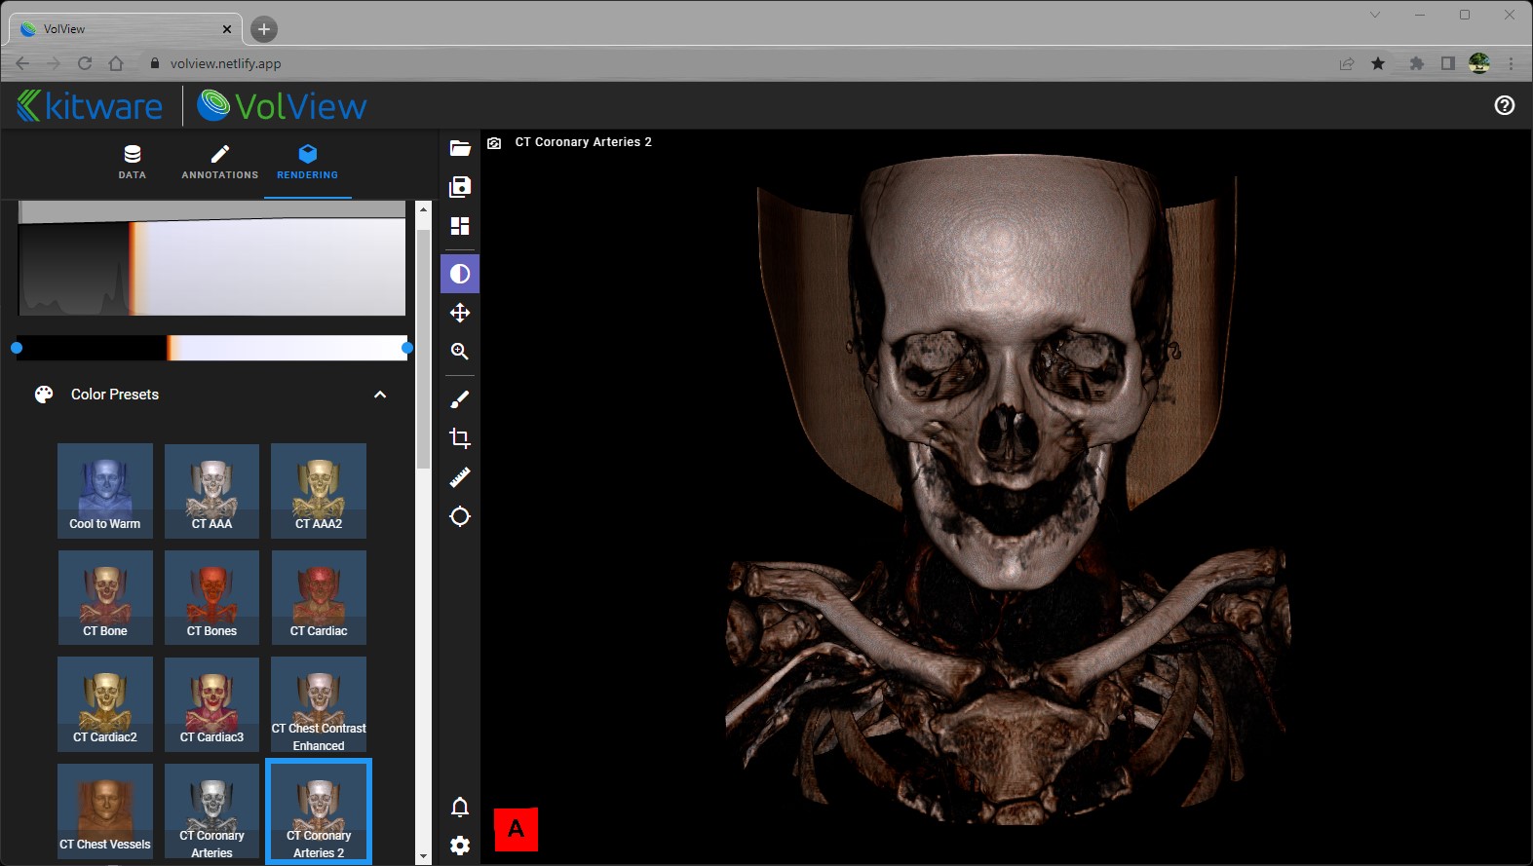Click the panel scrollbar up arrow
This screenshot has height=866, width=1533.
tap(423, 208)
